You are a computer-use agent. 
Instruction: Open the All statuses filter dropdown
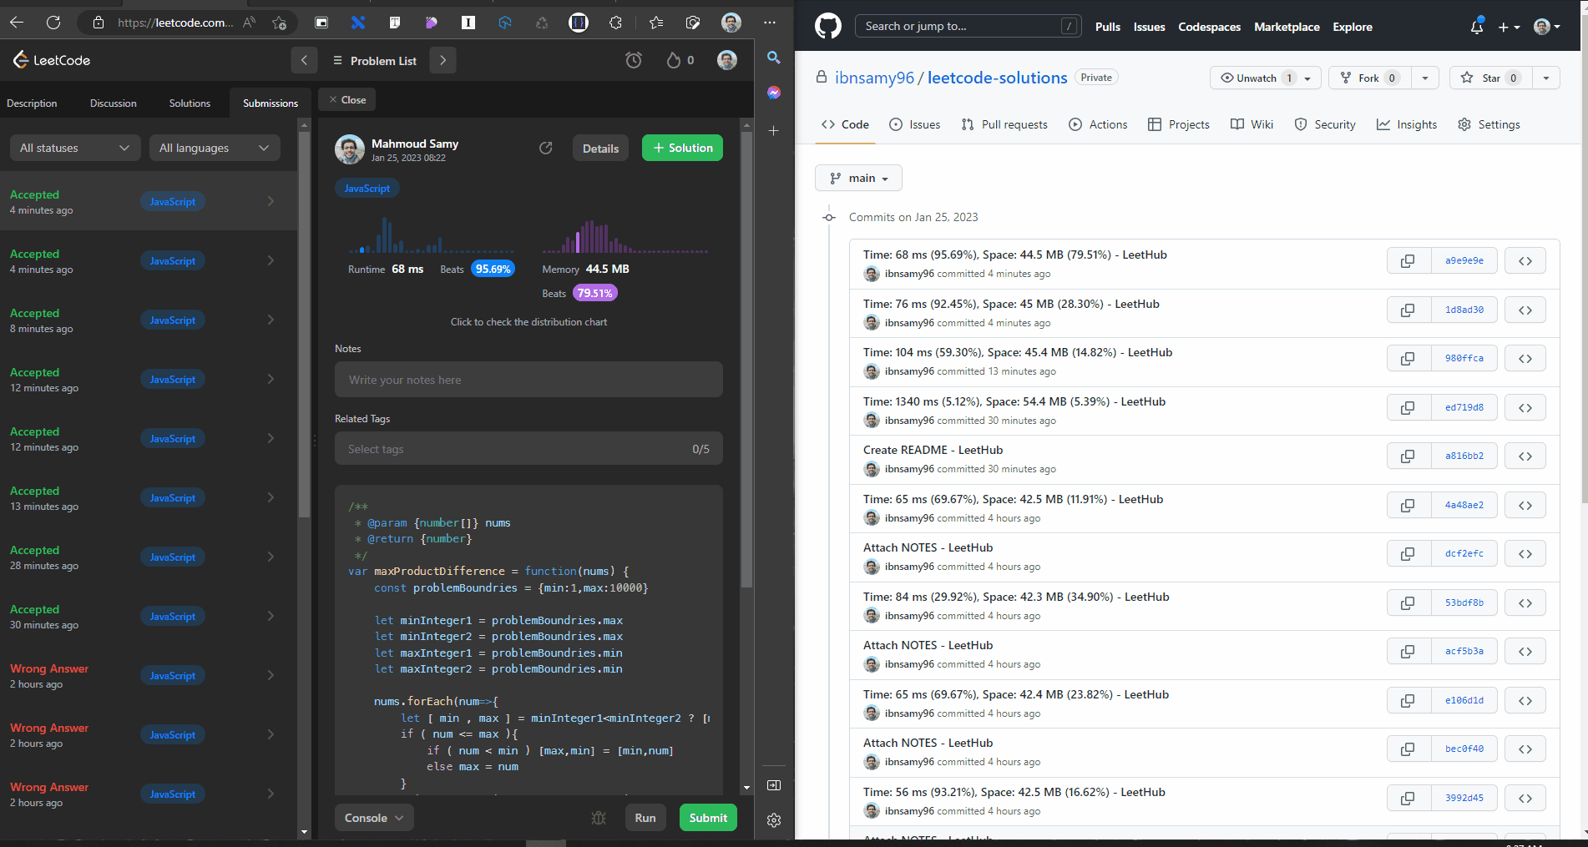75,148
